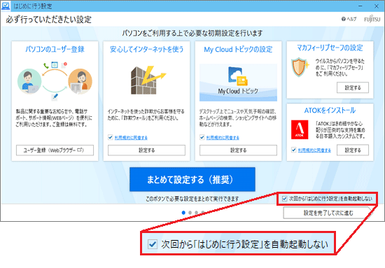Click 設定する under 安心してインターネットを使う
Screen dimensions: 385x268
tap(146, 150)
